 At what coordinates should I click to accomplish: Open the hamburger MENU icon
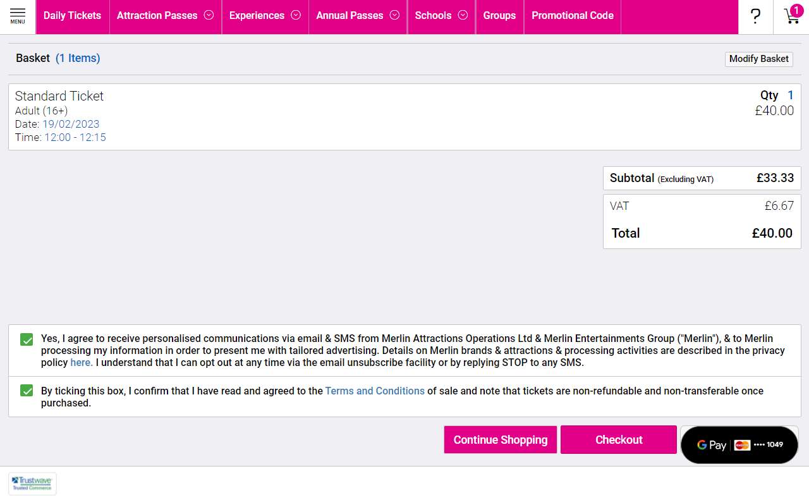tap(18, 16)
